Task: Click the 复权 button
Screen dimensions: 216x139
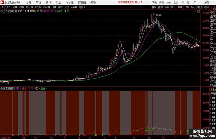Action: (x=154, y=7)
